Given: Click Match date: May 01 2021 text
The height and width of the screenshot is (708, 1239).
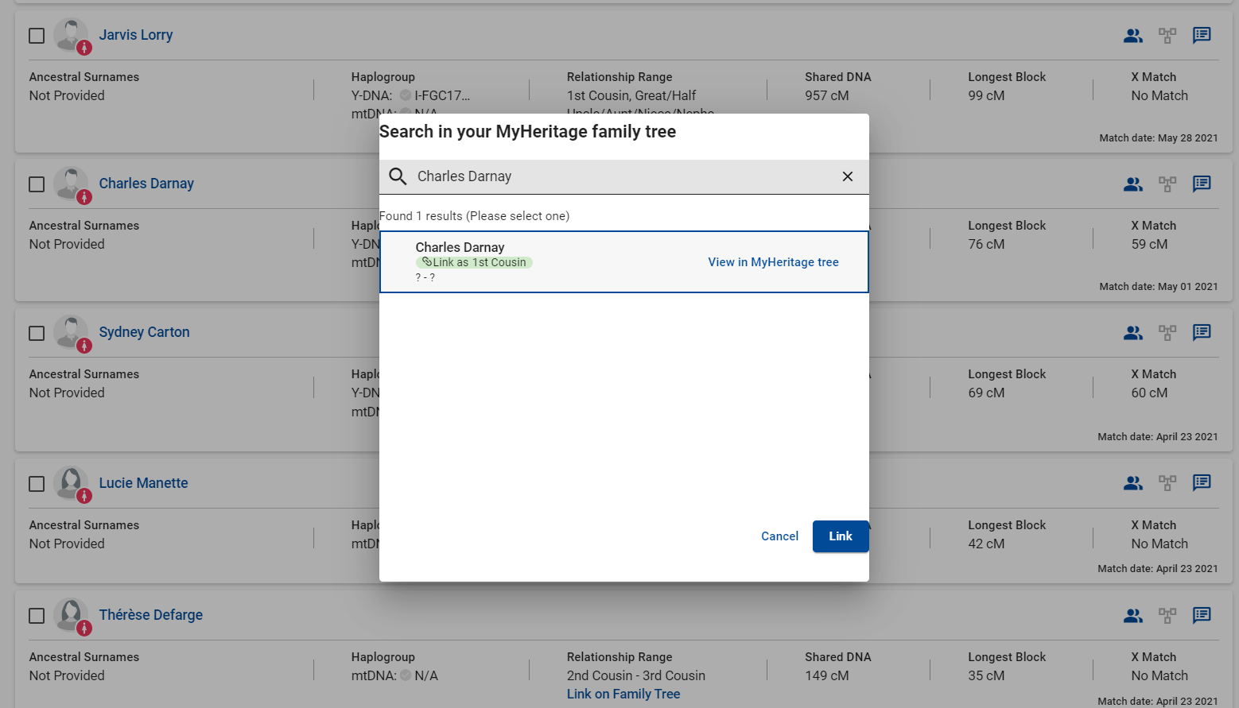Looking at the screenshot, I should click(1159, 287).
